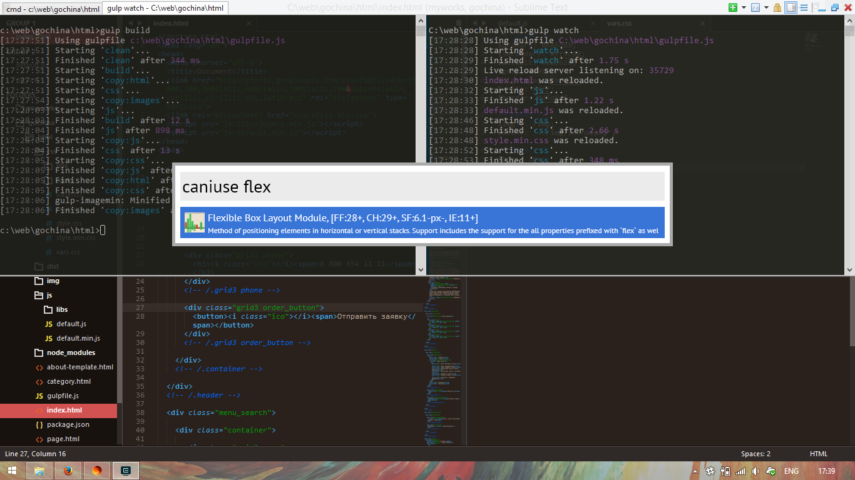The height and width of the screenshot is (480, 855).
Task: Open 'package.json' in the sidebar
Action: (x=68, y=424)
